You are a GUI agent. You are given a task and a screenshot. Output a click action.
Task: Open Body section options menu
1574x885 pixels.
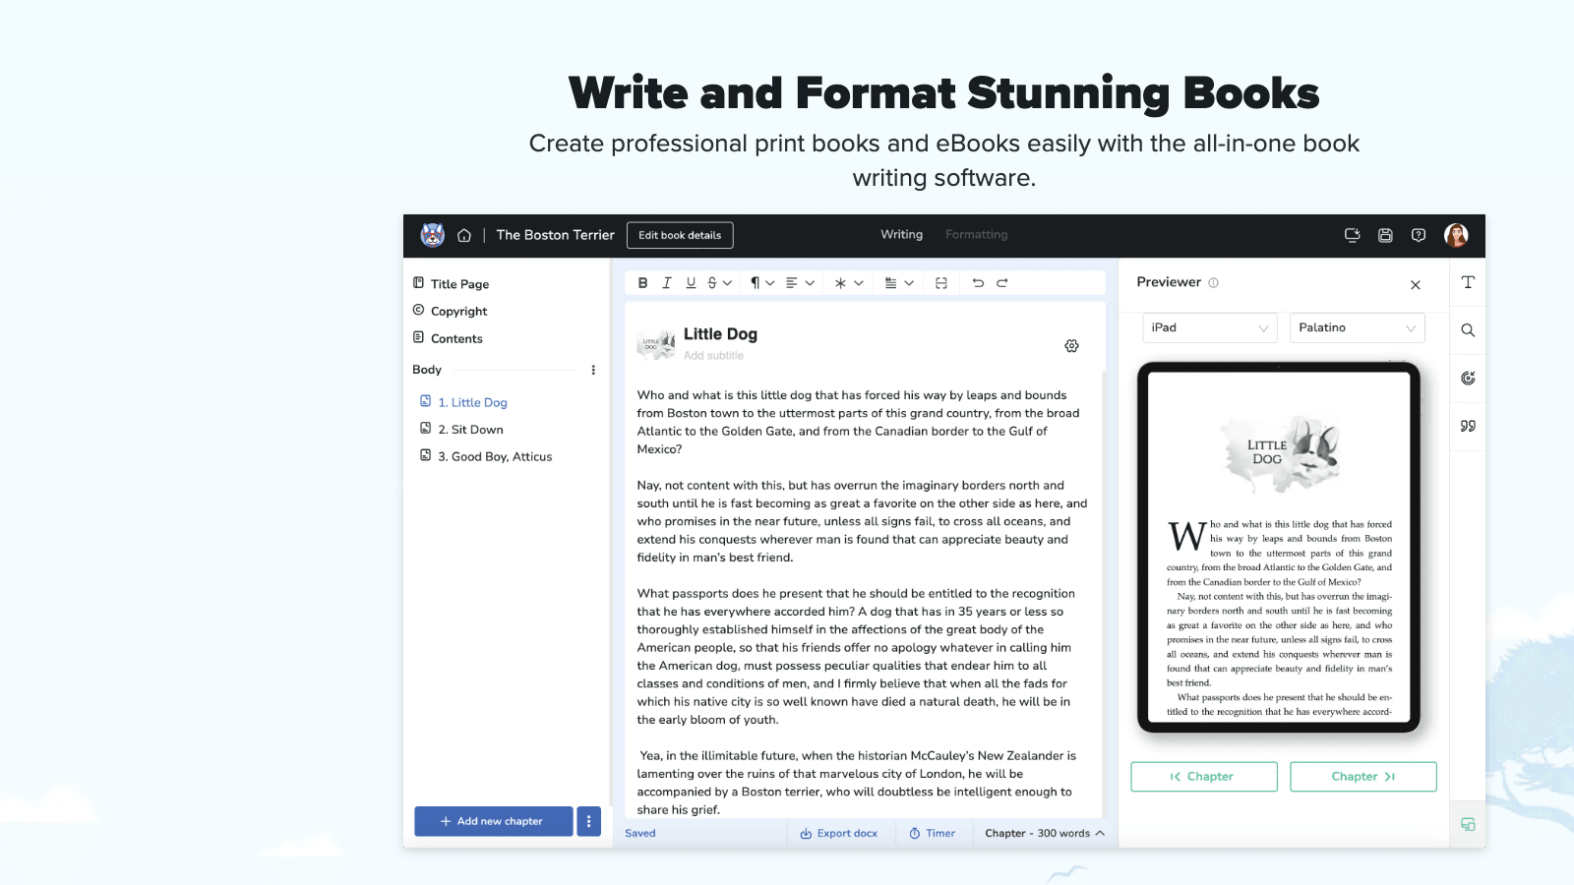pyautogui.click(x=593, y=370)
